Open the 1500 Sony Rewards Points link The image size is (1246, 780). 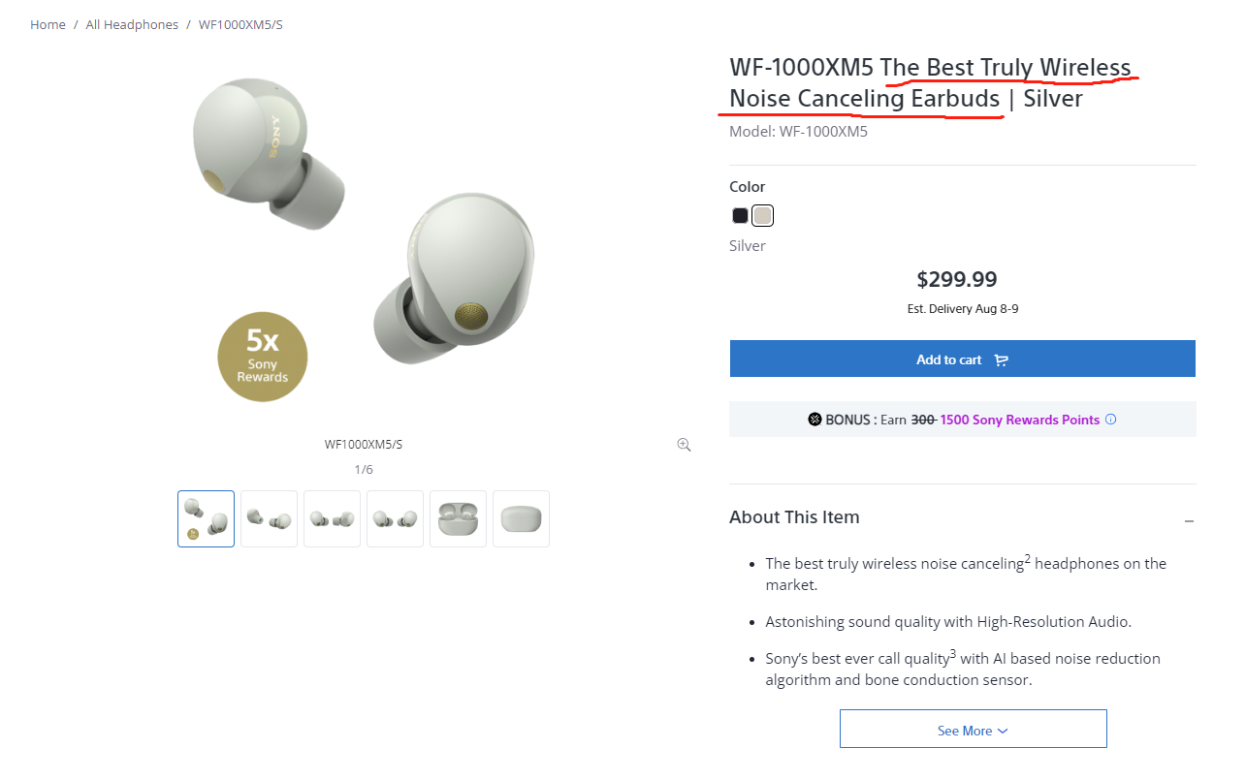click(x=1019, y=420)
